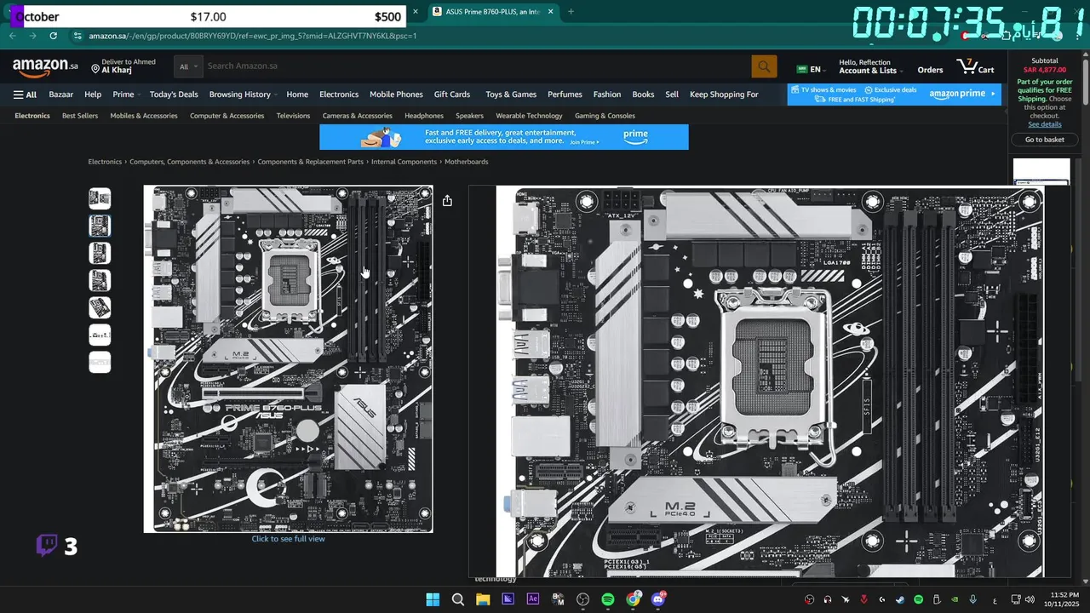Click the delivery location pin for Al Kharj
The image size is (1090, 613).
(95, 69)
